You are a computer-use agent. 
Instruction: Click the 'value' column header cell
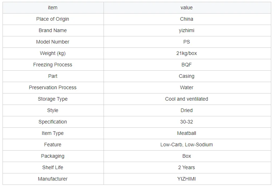(x=186, y=7)
